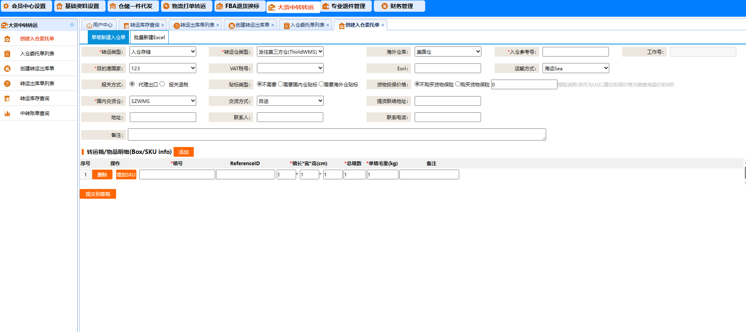The image size is (746, 332).
Task: Click the 创建转运出库单 tab icon
Action: pyautogui.click(x=232, y=25)
